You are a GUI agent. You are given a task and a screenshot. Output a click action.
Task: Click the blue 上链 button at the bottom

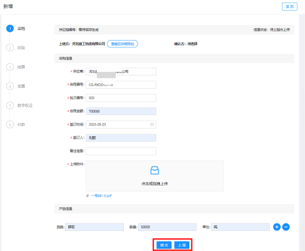pos(182,245)
